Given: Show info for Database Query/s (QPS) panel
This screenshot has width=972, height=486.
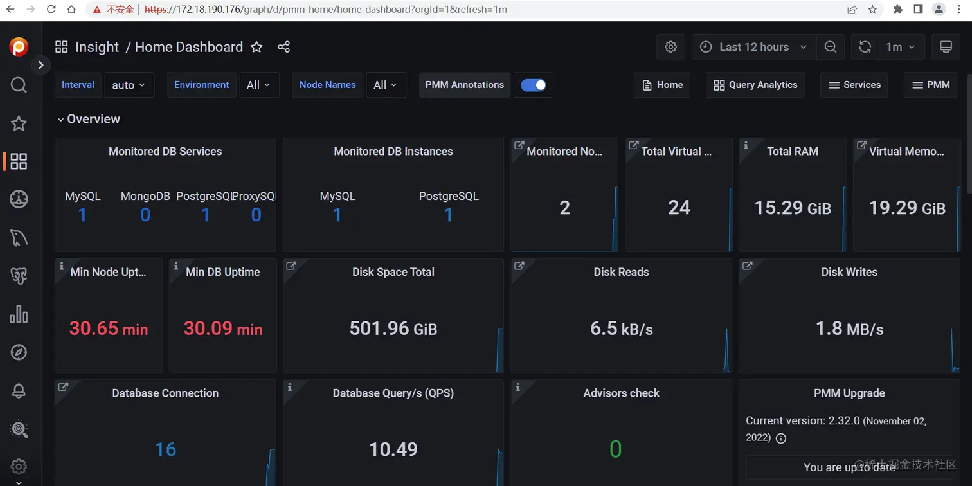Looking at the screenshot, I should coord(291,387).
